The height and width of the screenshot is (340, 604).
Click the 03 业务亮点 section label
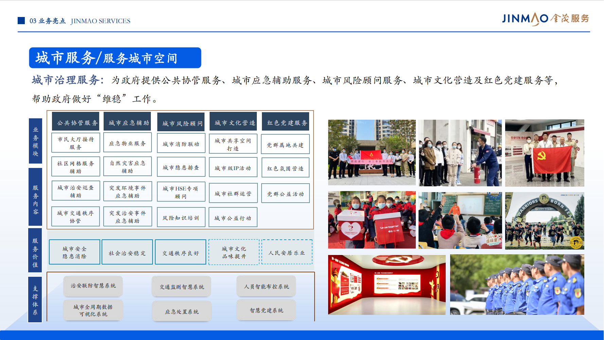click(48, 21)
